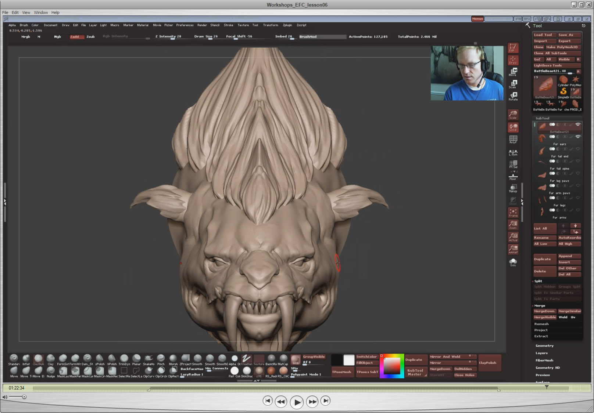The width and height of the screenshot is (594, 413).
Task: Toggle PolyF polyframe display
Action: pos(513,139)
